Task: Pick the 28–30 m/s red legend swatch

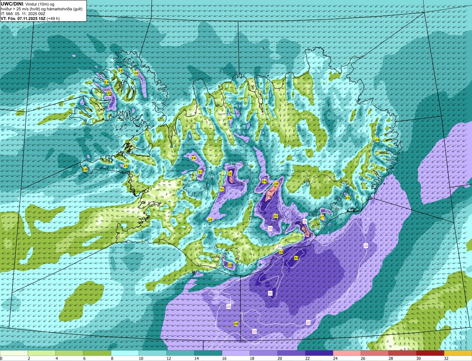Action: (x=403, y=353)
